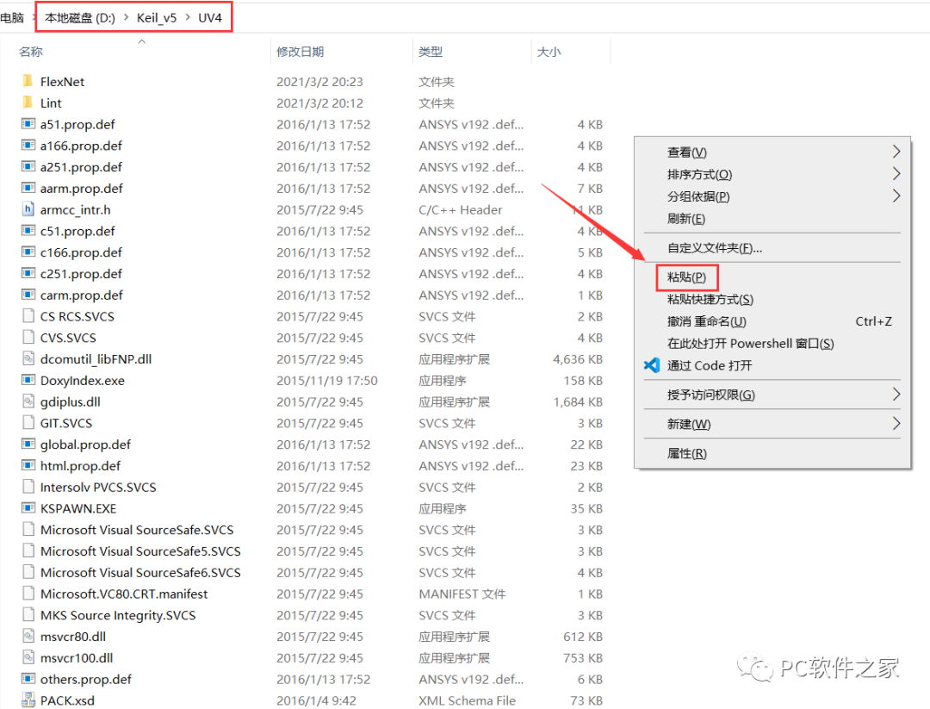
Task: Click UV4 in the address breadcrumb
Action: click(x=210, y=18)
